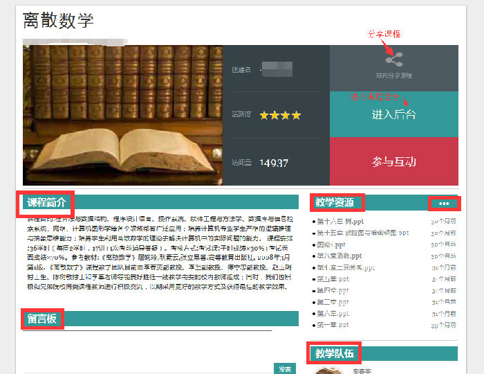Select the 留言板 section header
The width and height of the screenshot is (484, 374).
pos(42,319)
